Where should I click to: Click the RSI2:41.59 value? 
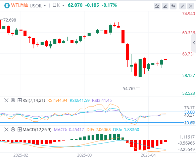(x=80, y=101)
